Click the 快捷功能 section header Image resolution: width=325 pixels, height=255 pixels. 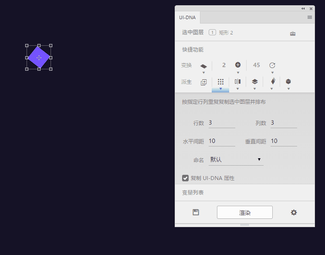tap(193, 50)
